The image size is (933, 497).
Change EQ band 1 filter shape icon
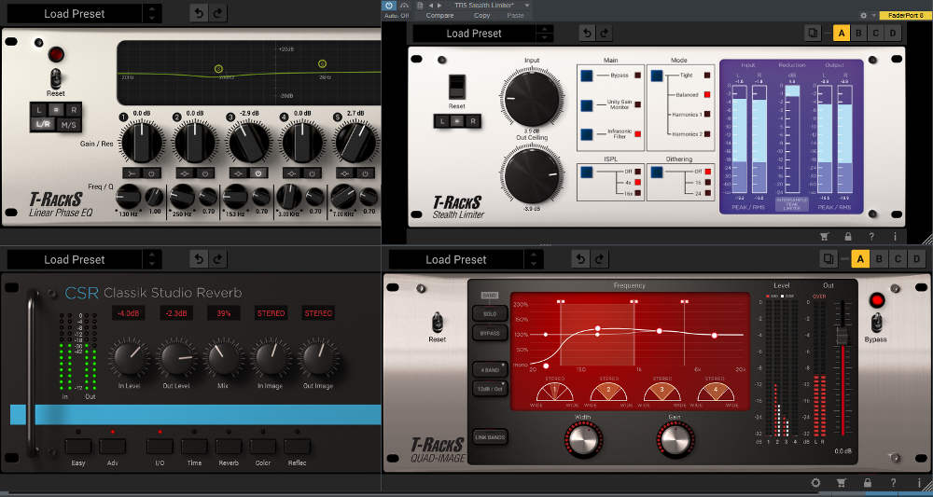point(132,173)
